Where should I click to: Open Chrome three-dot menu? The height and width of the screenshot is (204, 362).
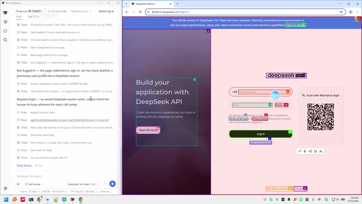357,12
